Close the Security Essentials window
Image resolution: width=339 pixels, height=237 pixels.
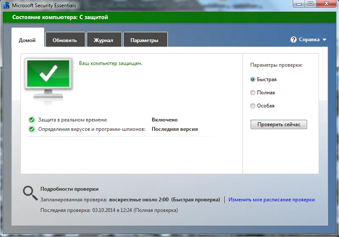[x=326, y=4]
